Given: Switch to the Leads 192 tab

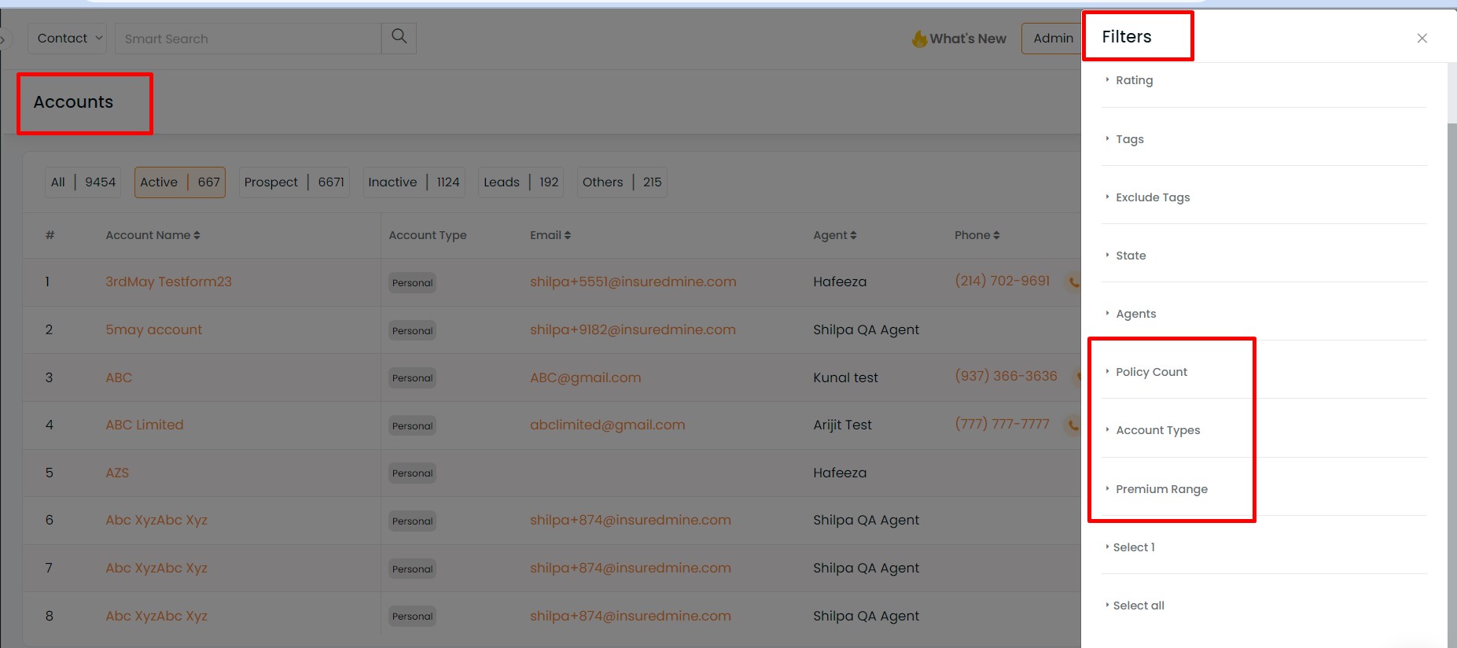Looking at the screenshot, I should [521, 182].
